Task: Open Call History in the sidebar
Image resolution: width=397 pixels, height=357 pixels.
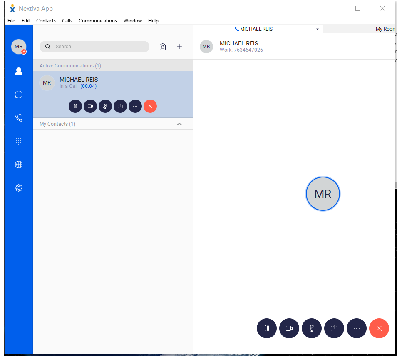Action: (19, 118)
